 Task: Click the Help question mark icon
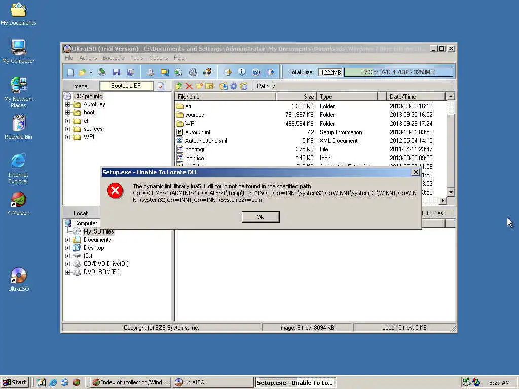[x=256, y=72]
